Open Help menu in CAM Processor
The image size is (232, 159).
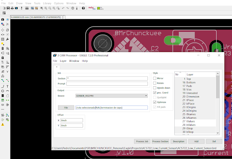(85, 61)
